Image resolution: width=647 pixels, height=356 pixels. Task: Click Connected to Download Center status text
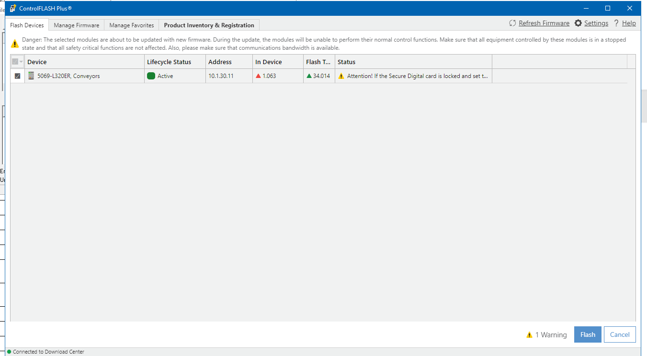pyautogui.click(x=48, y=352)
